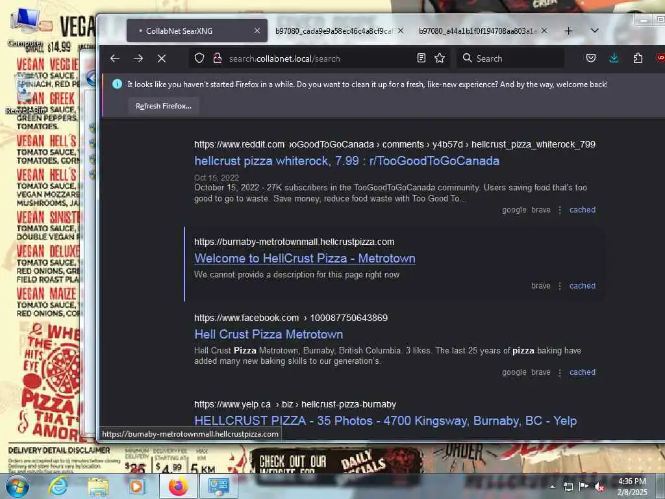Close the CollabNet SearXNG tab
The width and height of the screenshot is (665, 499).
coord(257,31)
